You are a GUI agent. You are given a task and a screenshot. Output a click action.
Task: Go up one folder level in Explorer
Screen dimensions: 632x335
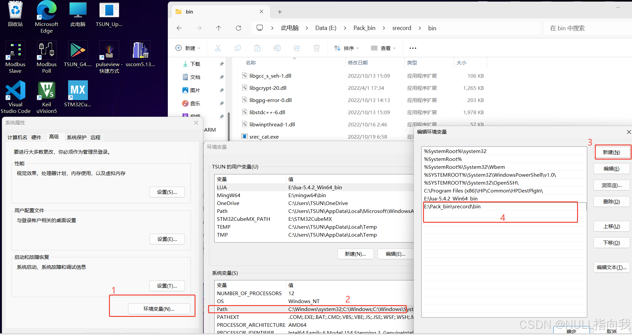point(219,28)
